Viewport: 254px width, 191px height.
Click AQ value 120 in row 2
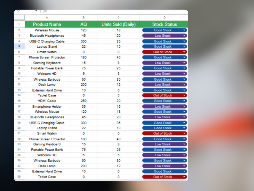pyautogui.click(x=84, y=30)
